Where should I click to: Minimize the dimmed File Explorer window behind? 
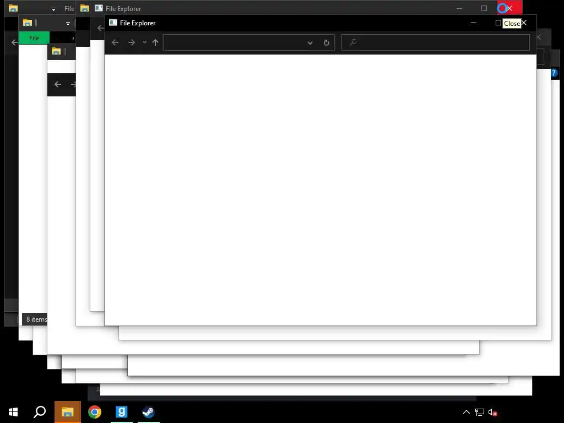459,8
